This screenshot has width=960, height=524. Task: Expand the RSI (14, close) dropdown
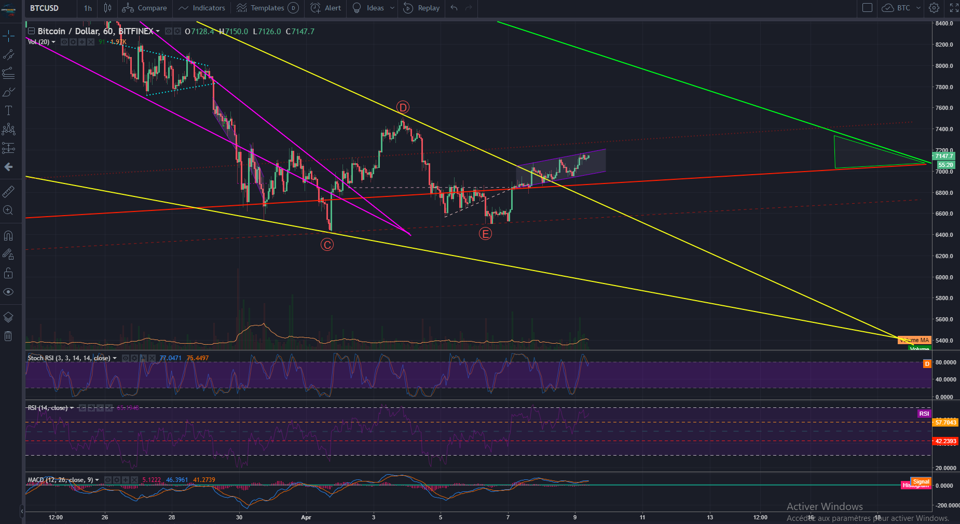[x=72, y=408]
